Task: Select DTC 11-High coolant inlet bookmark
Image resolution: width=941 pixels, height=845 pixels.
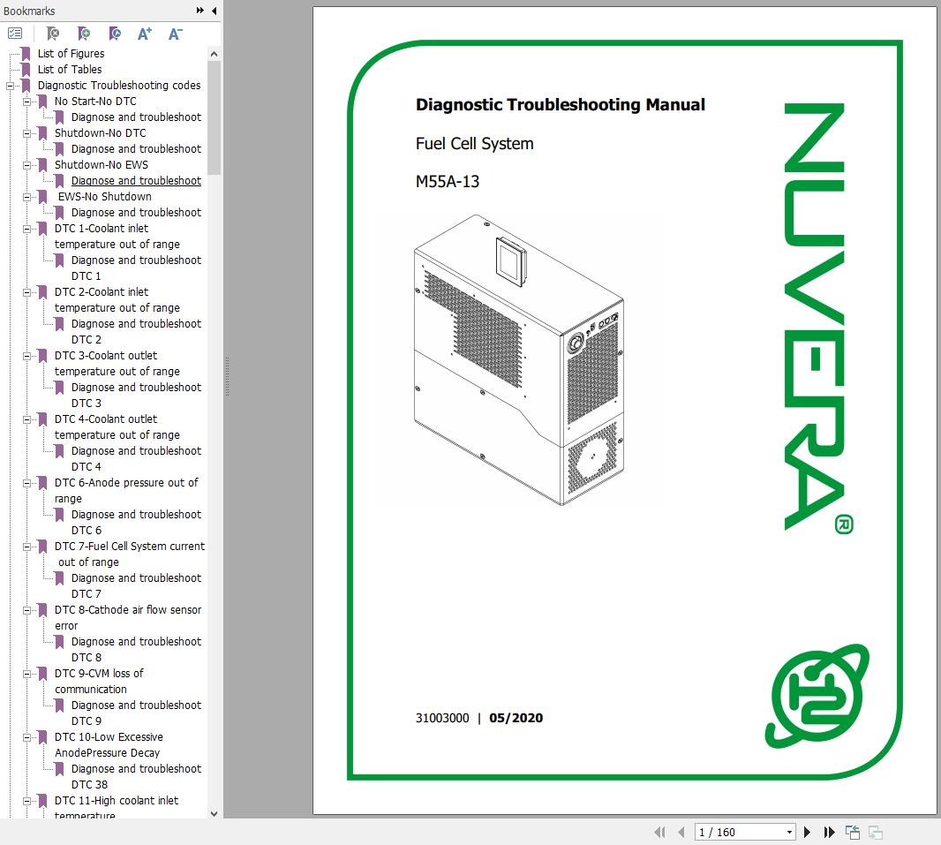Action: 117,808
